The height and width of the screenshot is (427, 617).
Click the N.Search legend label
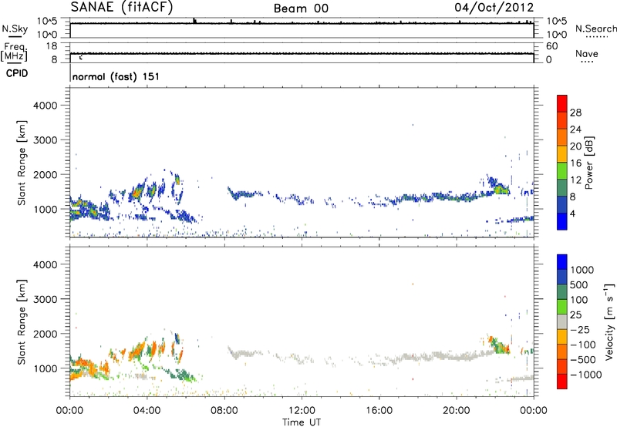596,29
